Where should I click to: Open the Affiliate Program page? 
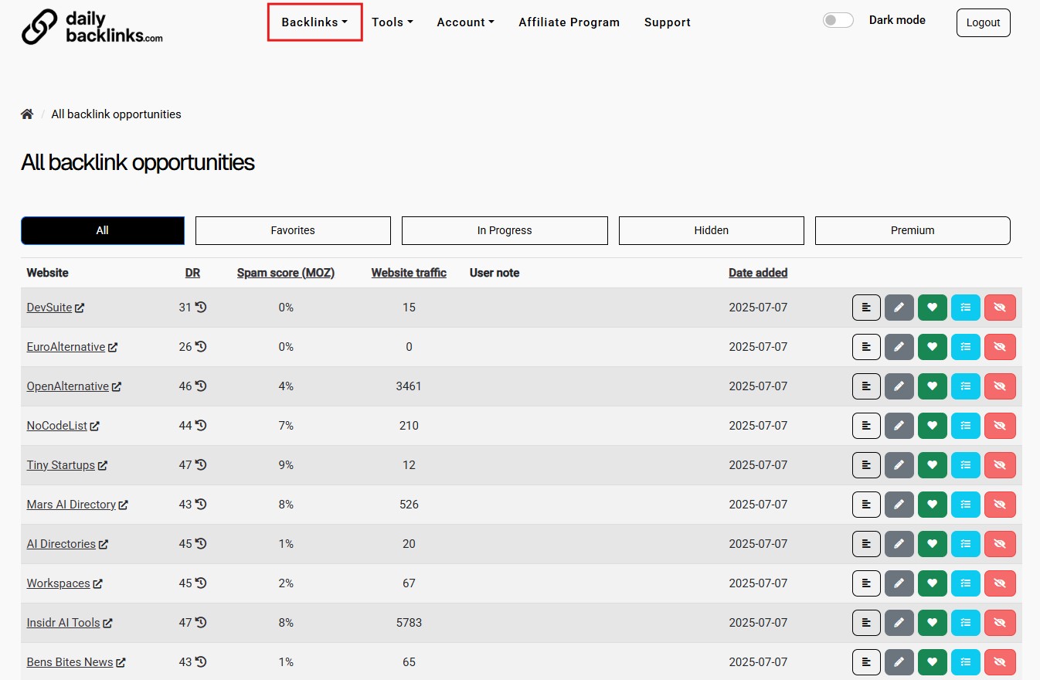pyautogui.click(x=569, y=22)
